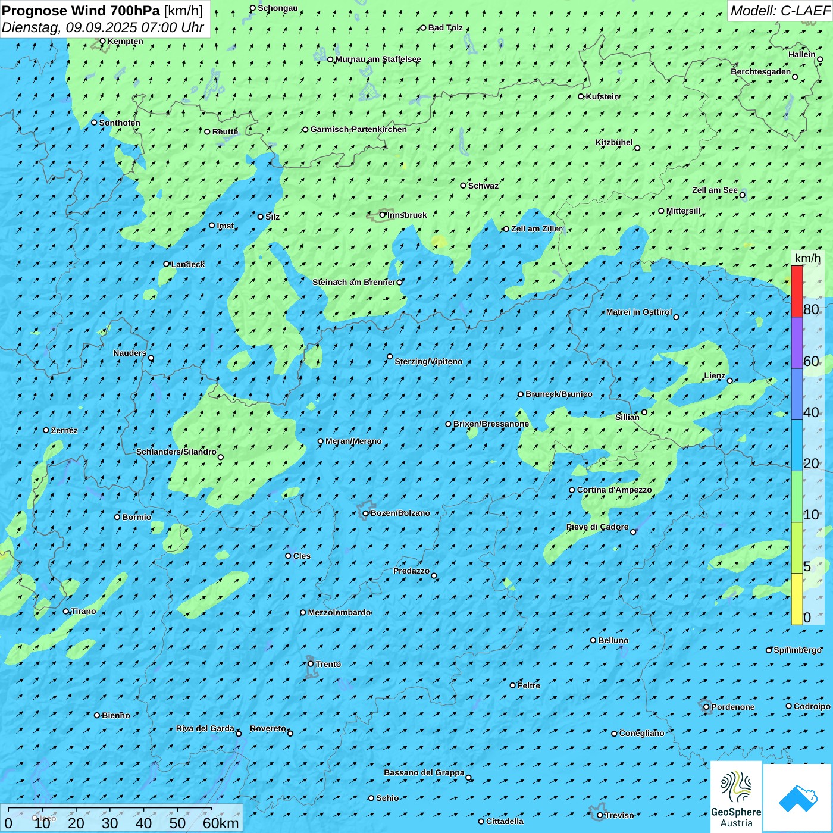Click the Berchtesgaden label
833x833 pixels.
(x=760, y=71)
